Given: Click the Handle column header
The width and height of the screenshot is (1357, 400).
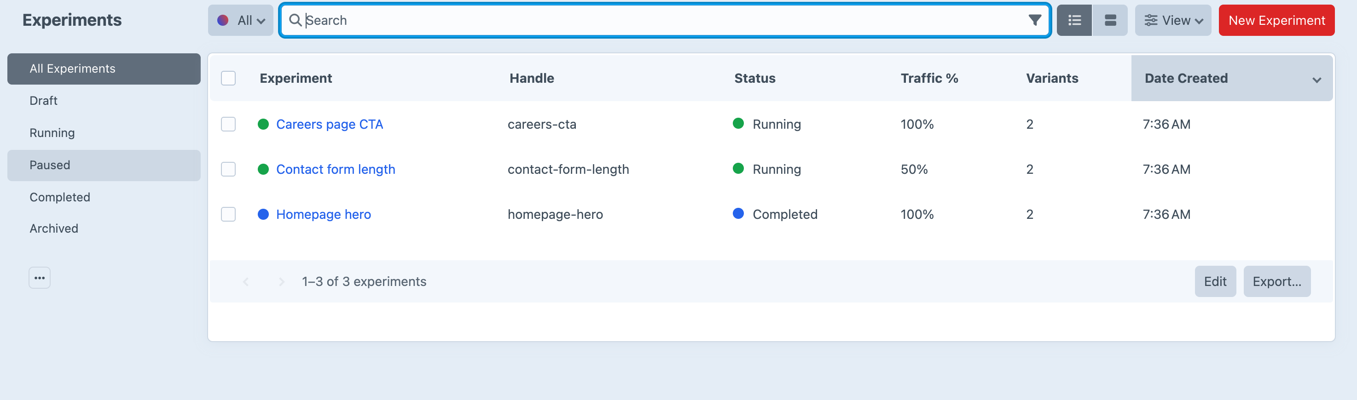Looking at the screenshot, I should [x=532, y=78].
